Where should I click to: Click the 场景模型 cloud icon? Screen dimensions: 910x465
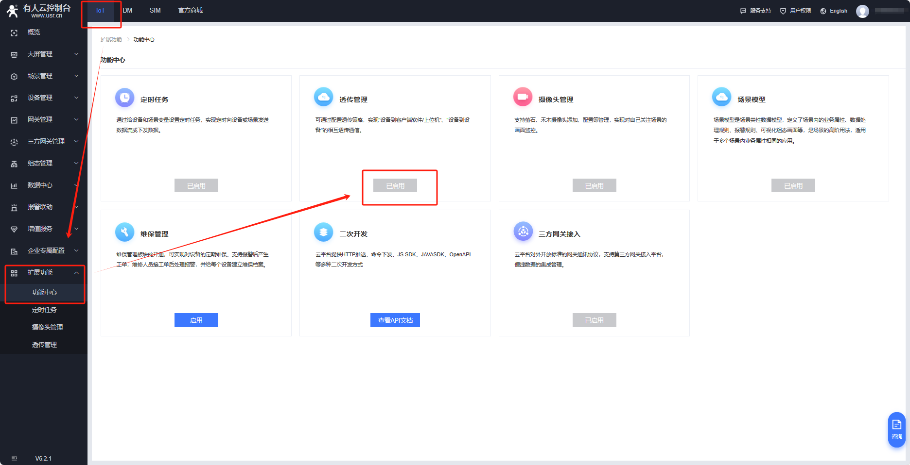tap(721, 97)
